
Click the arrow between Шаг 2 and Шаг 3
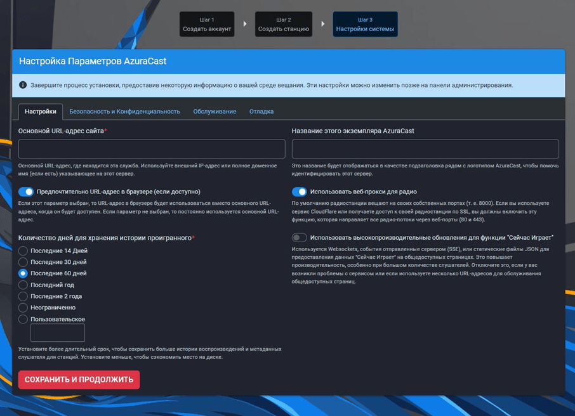[x=322, y=24]
